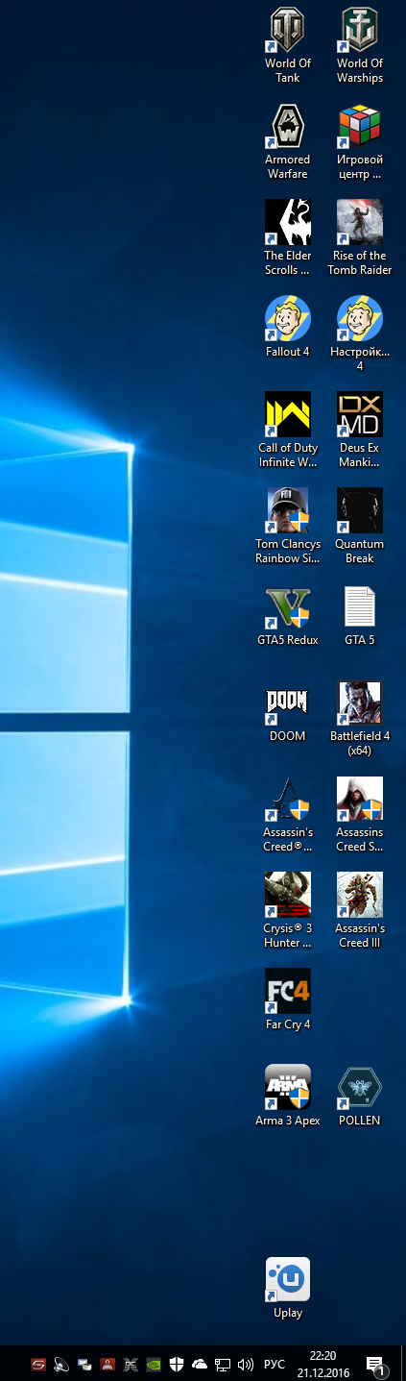Click the Quantum Break desktop icon
The height and width of the screenshot is (1381, 406).
tap(360, 510)
